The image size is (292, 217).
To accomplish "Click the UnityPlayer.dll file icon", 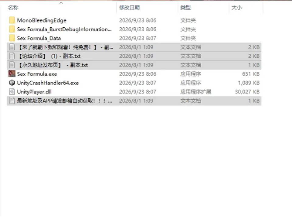I will tap(12, 91).
